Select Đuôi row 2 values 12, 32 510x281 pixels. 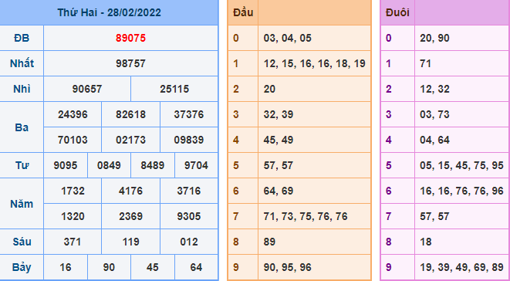tap(434, 89)
